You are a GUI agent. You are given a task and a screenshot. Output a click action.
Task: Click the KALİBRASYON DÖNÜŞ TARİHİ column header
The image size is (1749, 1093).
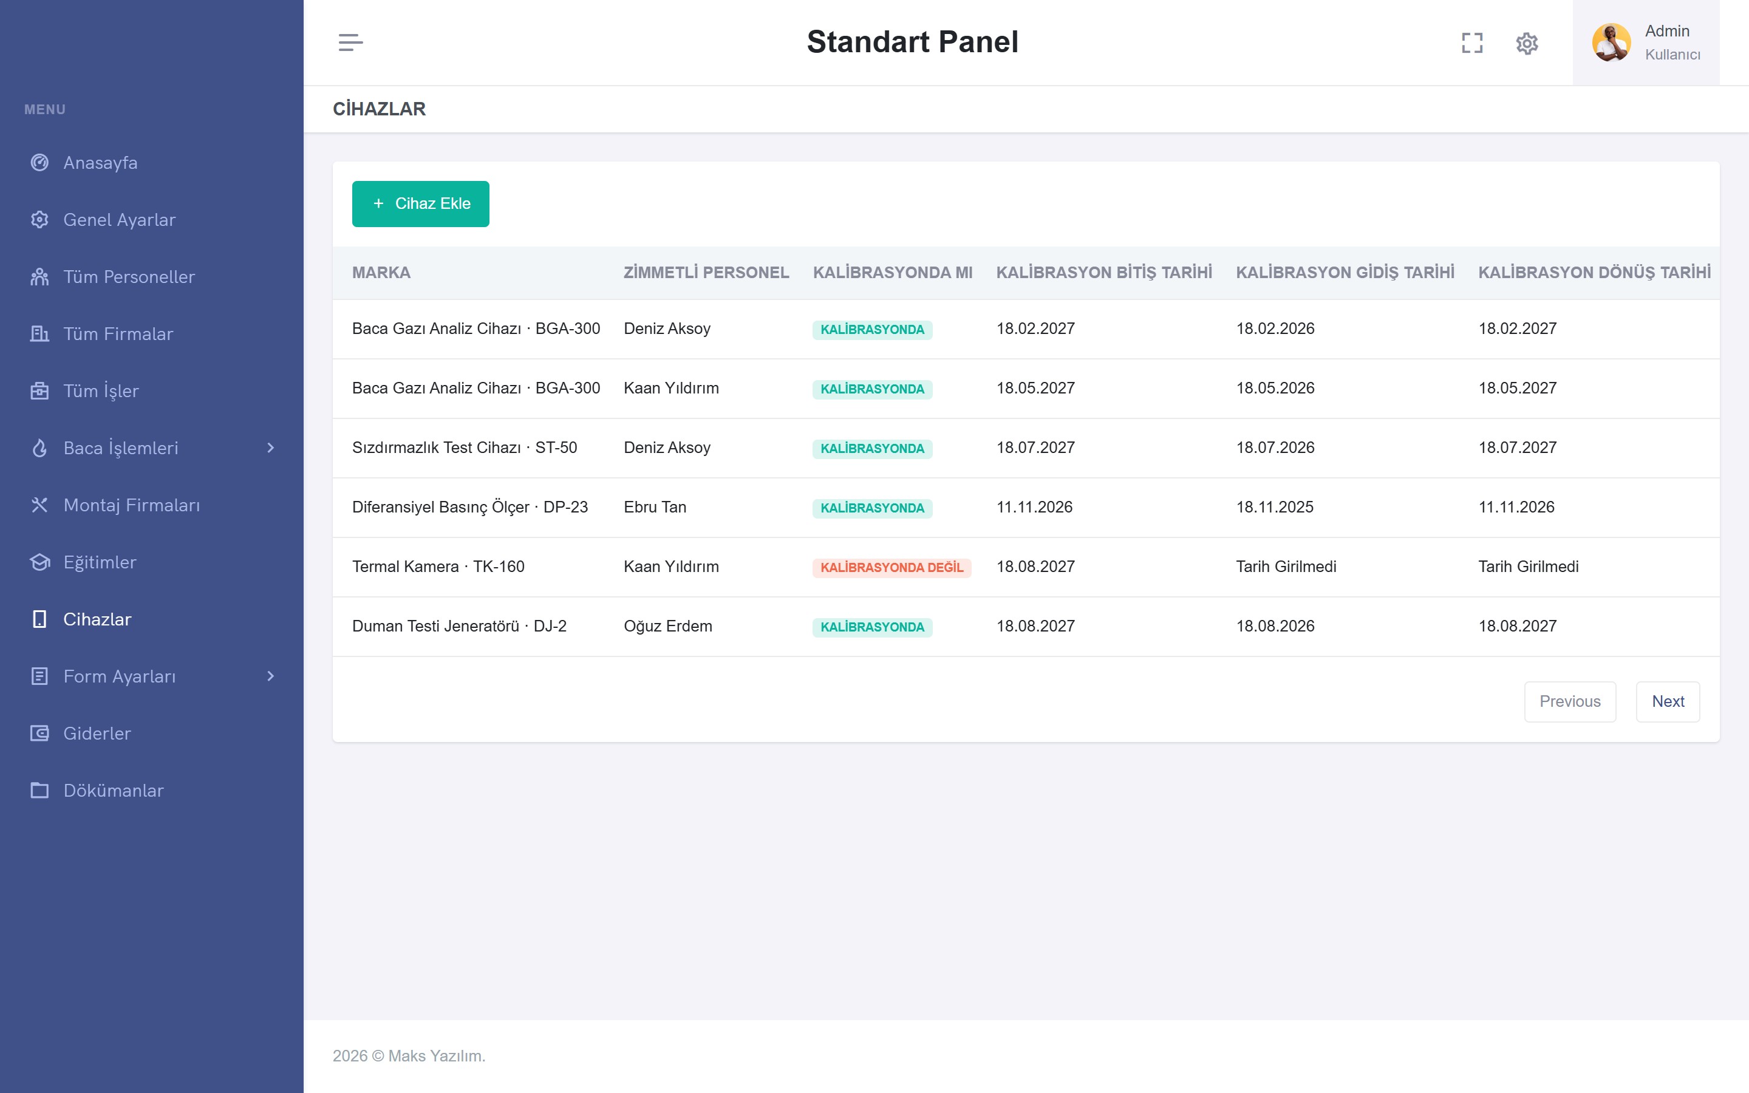(1594, 273)
